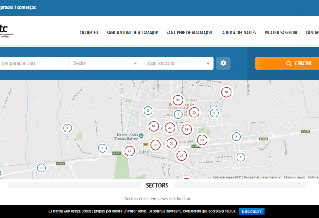Image resolution: width=319 pixels, height=218 pixels.
Task: Select map cluster marker 10
Action: pos(226,92)
